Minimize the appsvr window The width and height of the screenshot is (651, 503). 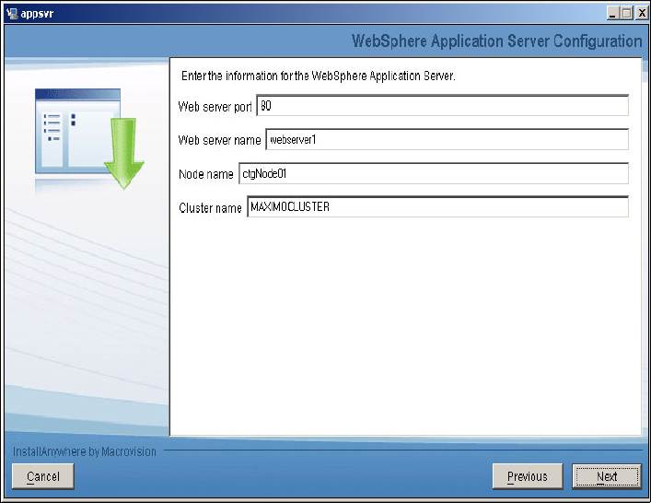click(x=612, y=13)
